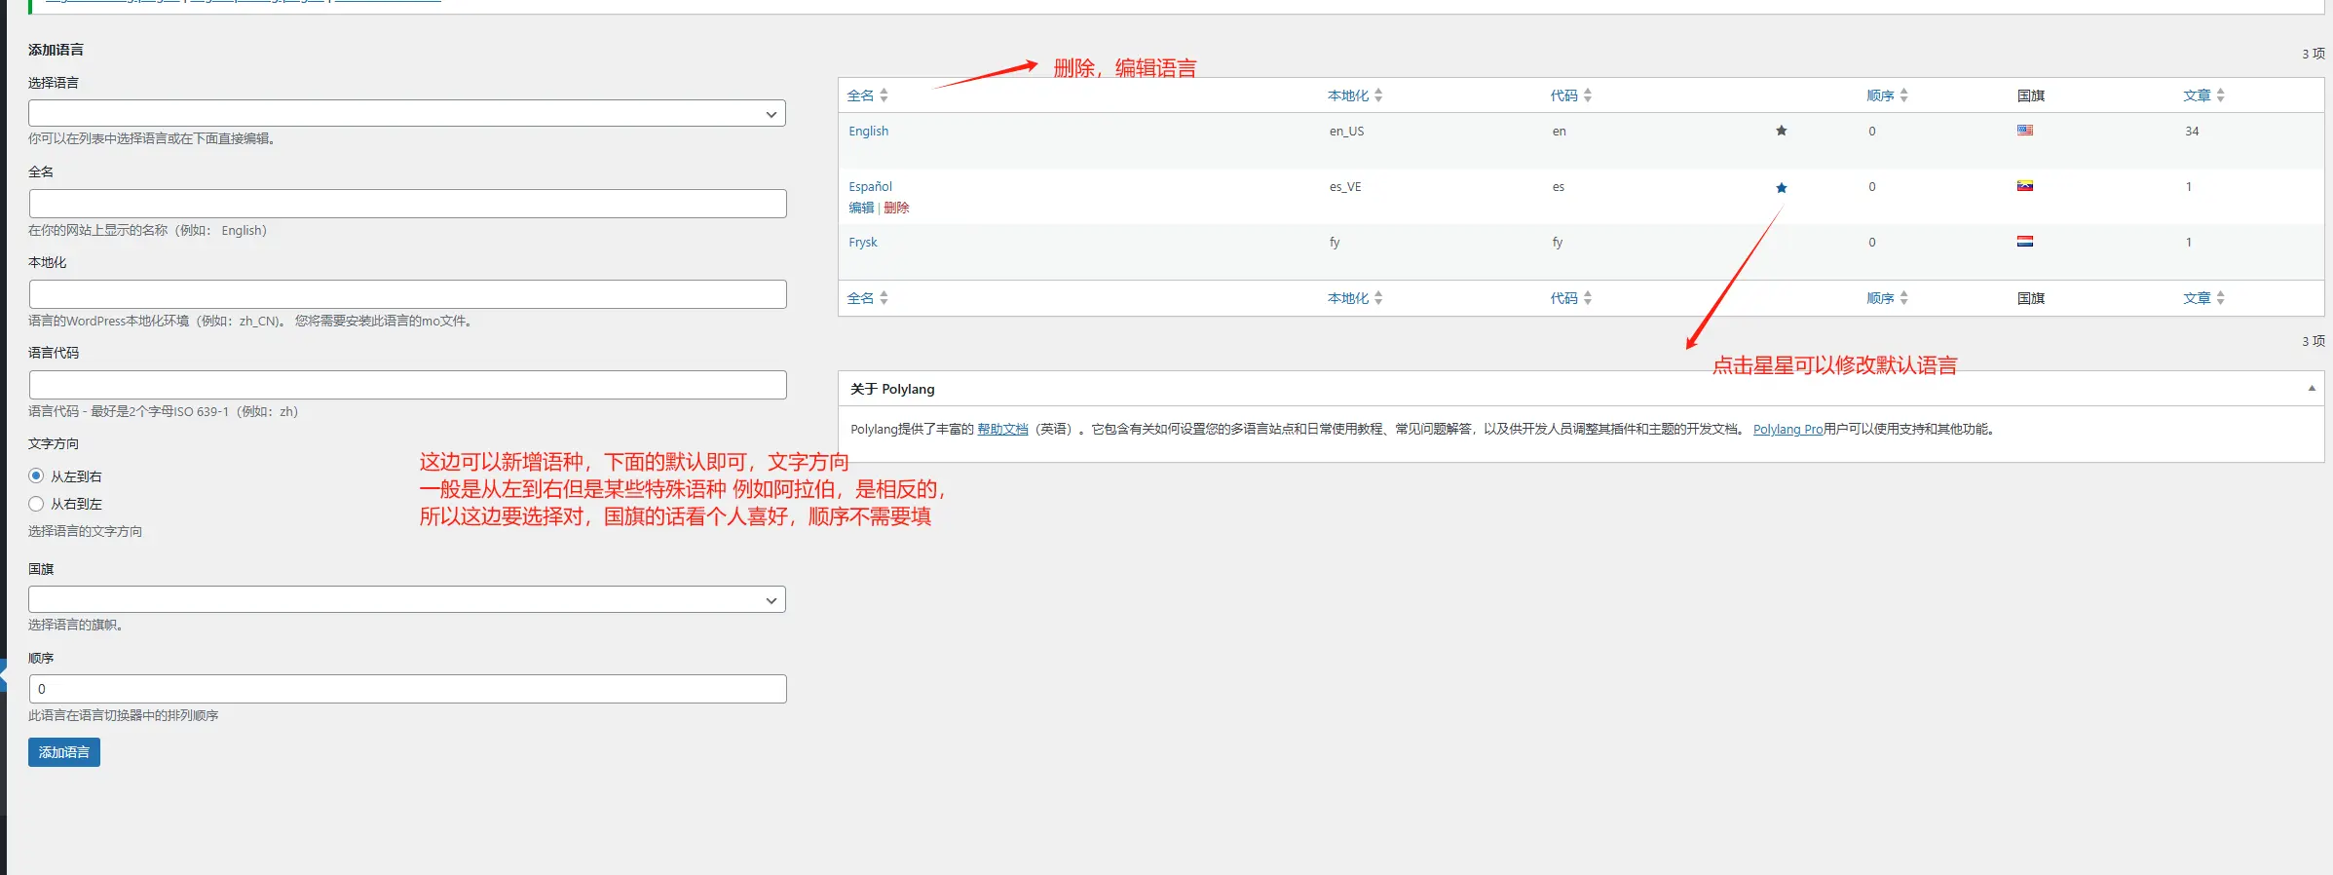Click locale value es_VE
The height and width of the screenshot is (875, 2333).
pos(1345,187)
